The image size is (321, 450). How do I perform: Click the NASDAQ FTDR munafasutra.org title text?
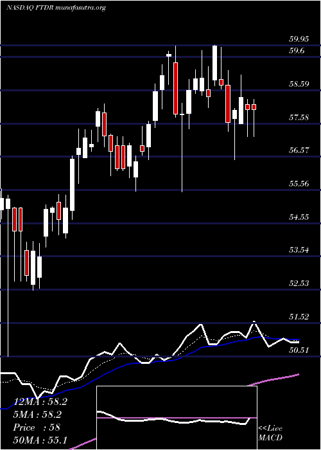[56, 8]
